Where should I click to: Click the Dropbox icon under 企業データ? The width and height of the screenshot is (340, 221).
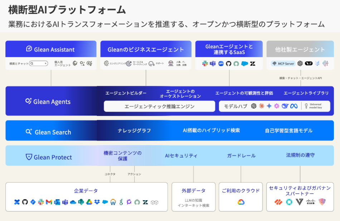coord(97,202)
